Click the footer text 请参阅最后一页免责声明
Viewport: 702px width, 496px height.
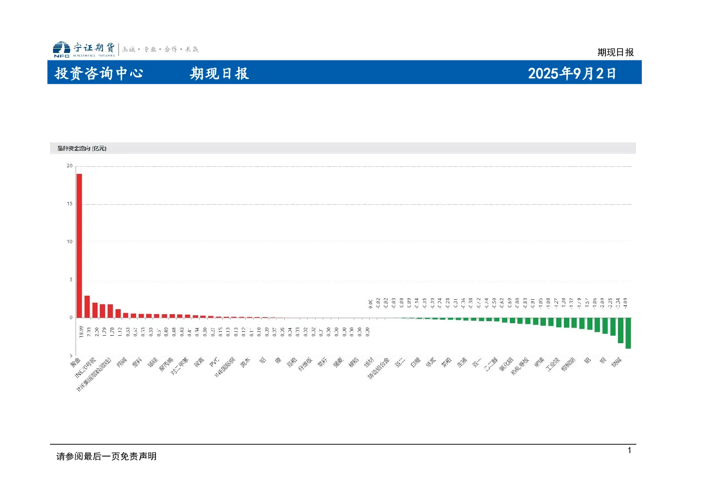point(107,456)
